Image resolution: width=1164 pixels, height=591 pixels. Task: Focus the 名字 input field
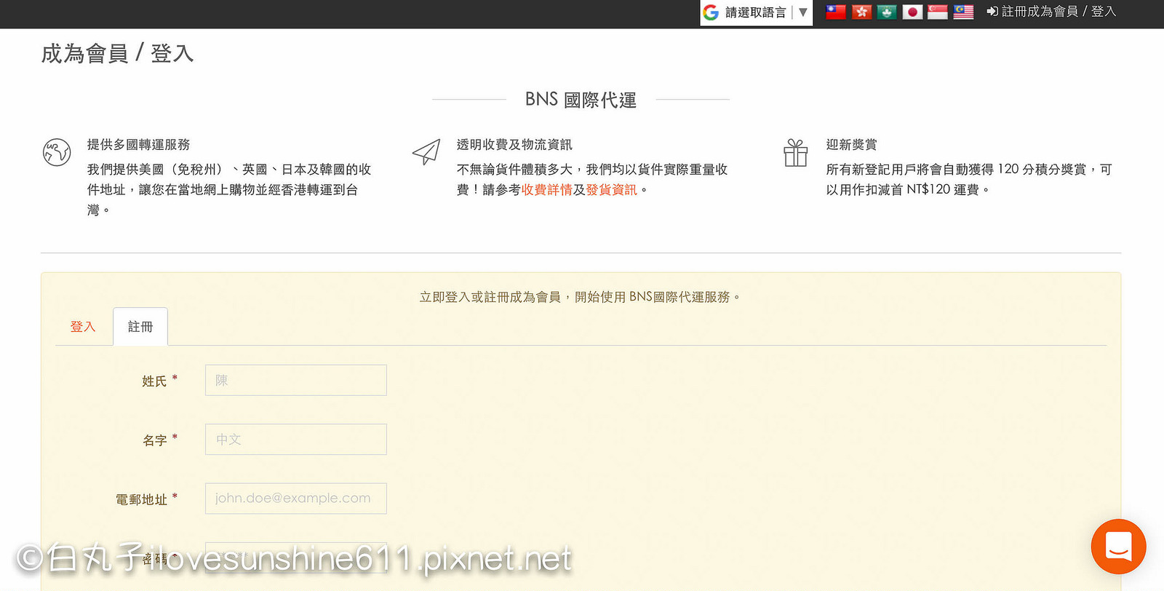(x=295, y=440)
